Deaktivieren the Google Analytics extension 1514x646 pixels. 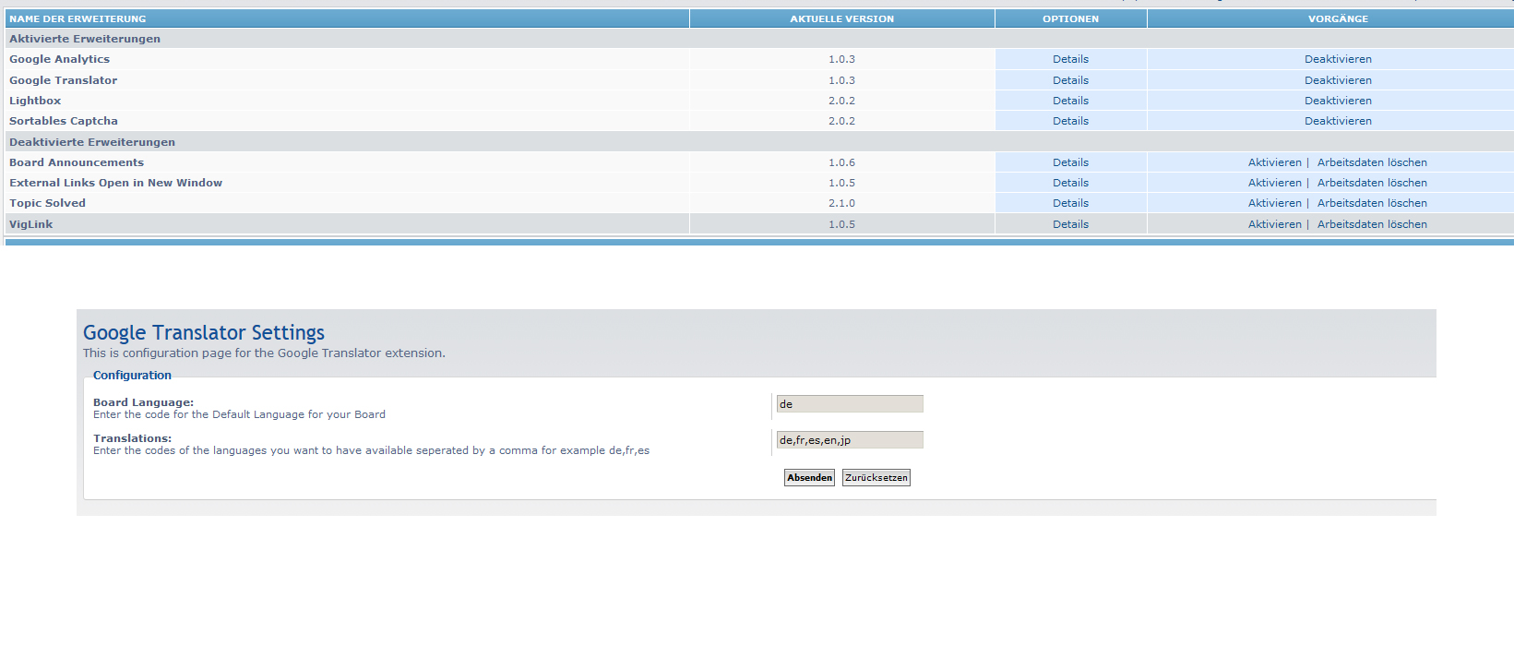1338,59
